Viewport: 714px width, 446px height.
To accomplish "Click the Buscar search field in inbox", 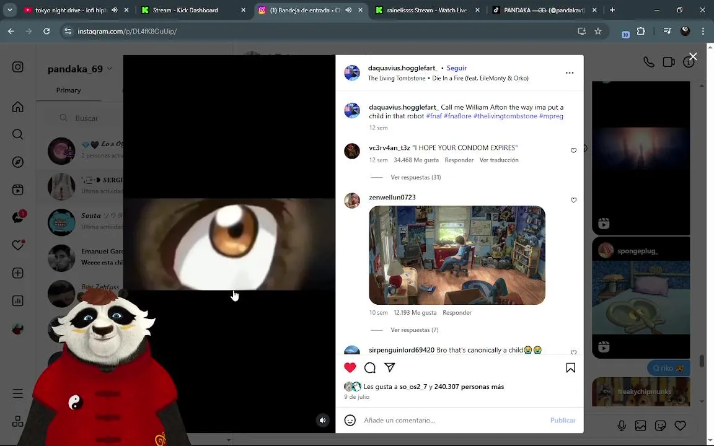I will [87, 118].
